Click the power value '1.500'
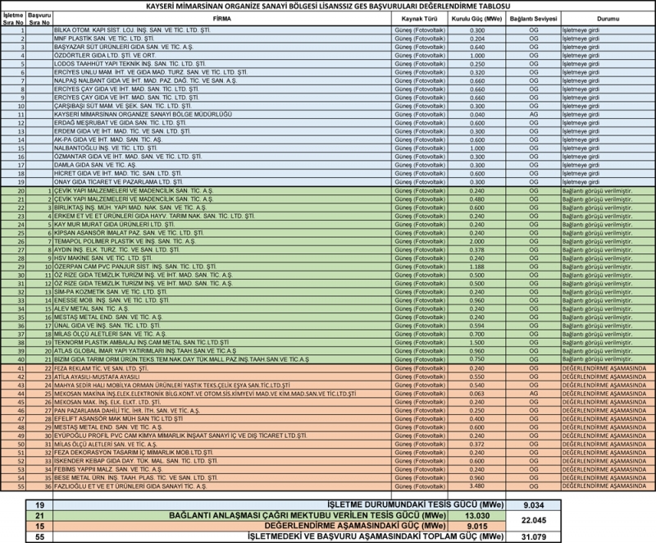 click(477, 343)
